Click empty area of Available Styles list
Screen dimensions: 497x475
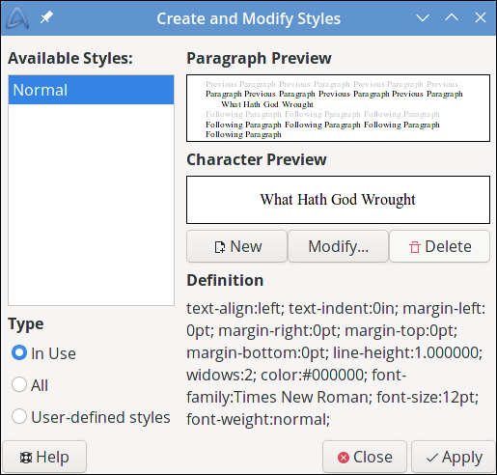(x=91, y=205)
